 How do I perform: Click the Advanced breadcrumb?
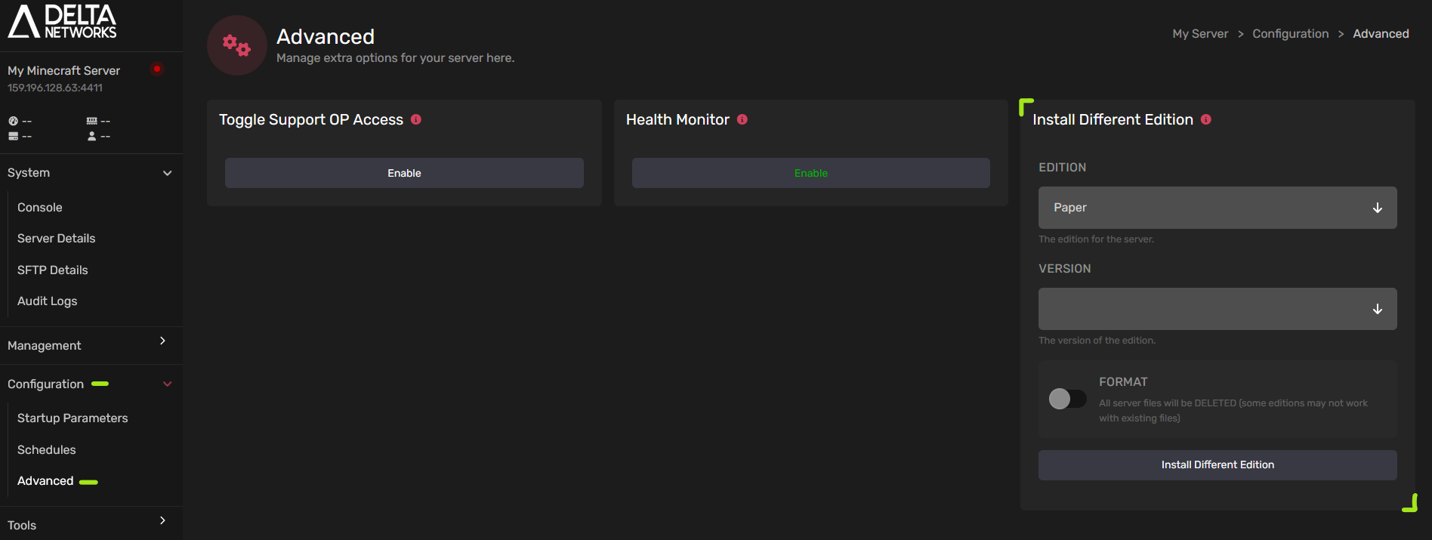pyautogui.click(x=1381, y=34)
